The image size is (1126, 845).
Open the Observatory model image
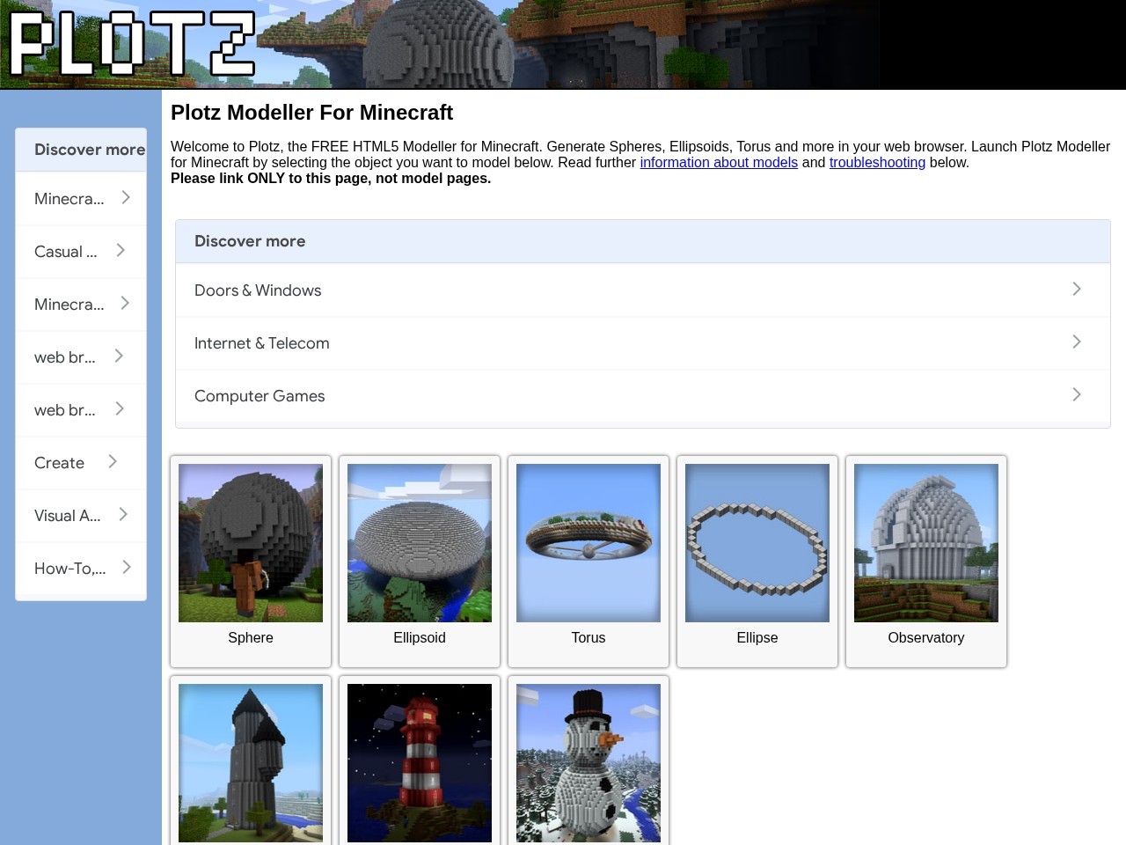click(926, 543)
